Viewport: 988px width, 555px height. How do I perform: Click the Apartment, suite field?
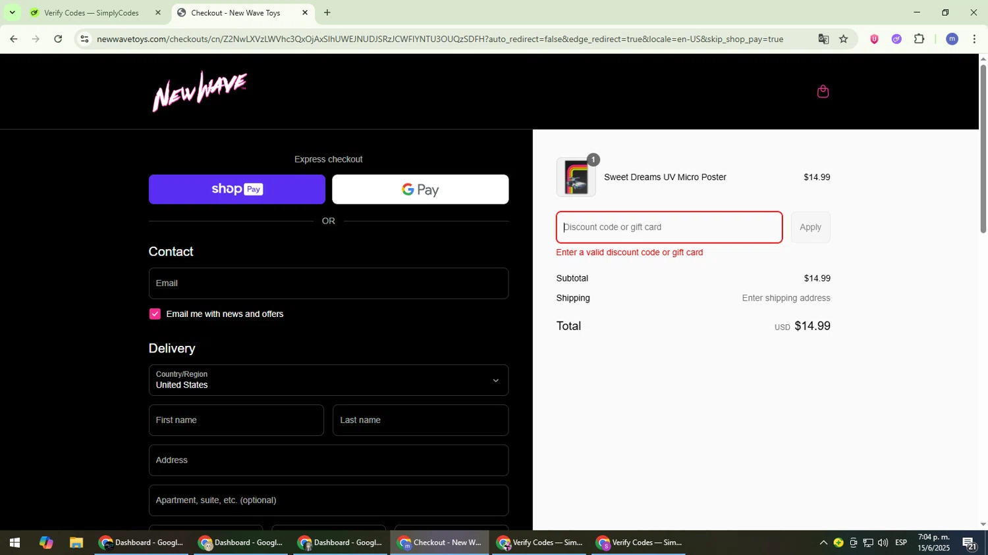(x=329, y=500)
